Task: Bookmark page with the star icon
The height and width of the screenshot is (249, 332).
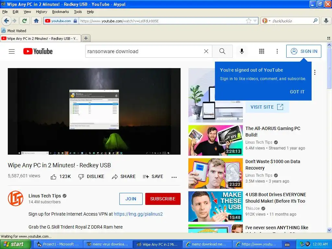Action: 248,21
